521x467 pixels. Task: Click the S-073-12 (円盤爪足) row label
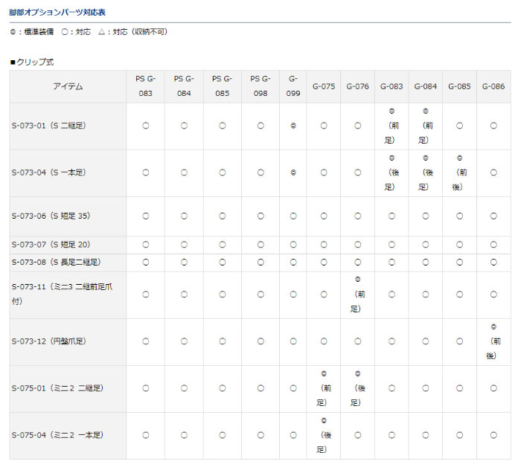49,341
